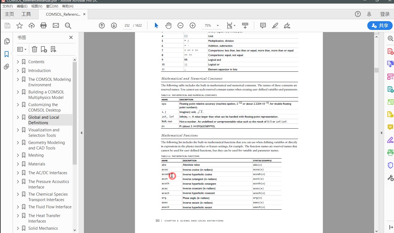The width and height of the screenshot is (394, 233).
Task: Delete the selected bookmark with trash icon
Action: [x=34, y=49]
